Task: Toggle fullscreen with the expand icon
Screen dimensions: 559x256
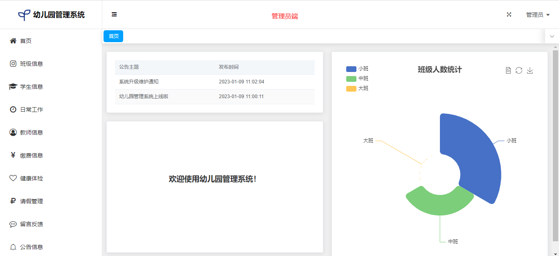Action: [509, 15]
